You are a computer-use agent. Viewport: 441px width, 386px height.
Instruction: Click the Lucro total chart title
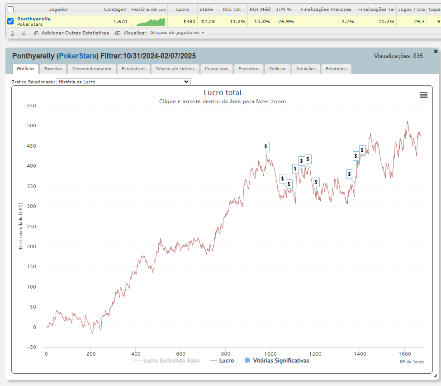coord(223,93)
